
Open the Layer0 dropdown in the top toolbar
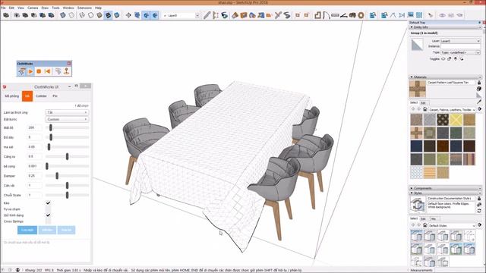pos(181,15)
